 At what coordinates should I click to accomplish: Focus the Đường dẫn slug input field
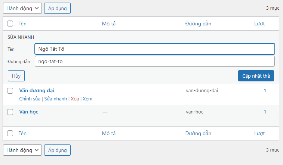(154, 61)
